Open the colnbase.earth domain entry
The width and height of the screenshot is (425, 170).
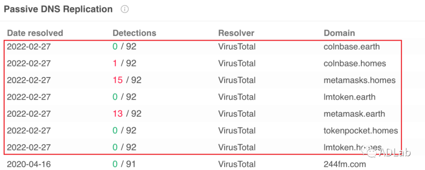(x=351, y=47)
